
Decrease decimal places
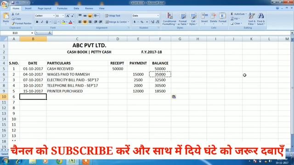click(x=158, y=22)
